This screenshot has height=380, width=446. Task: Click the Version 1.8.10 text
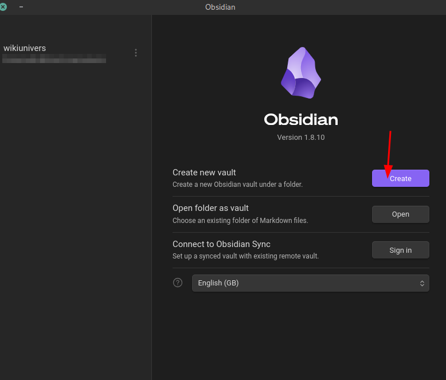(300, 138)
